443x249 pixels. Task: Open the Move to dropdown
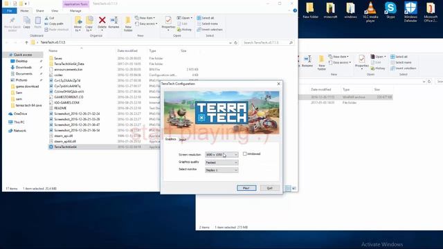[78, 24]
